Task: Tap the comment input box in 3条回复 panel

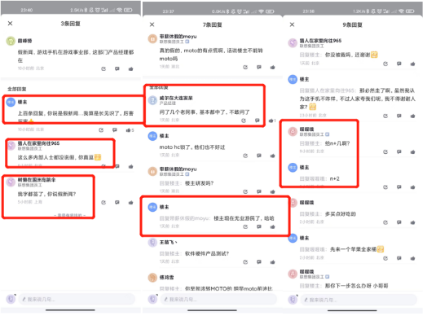Action: [x=77, y=299]
